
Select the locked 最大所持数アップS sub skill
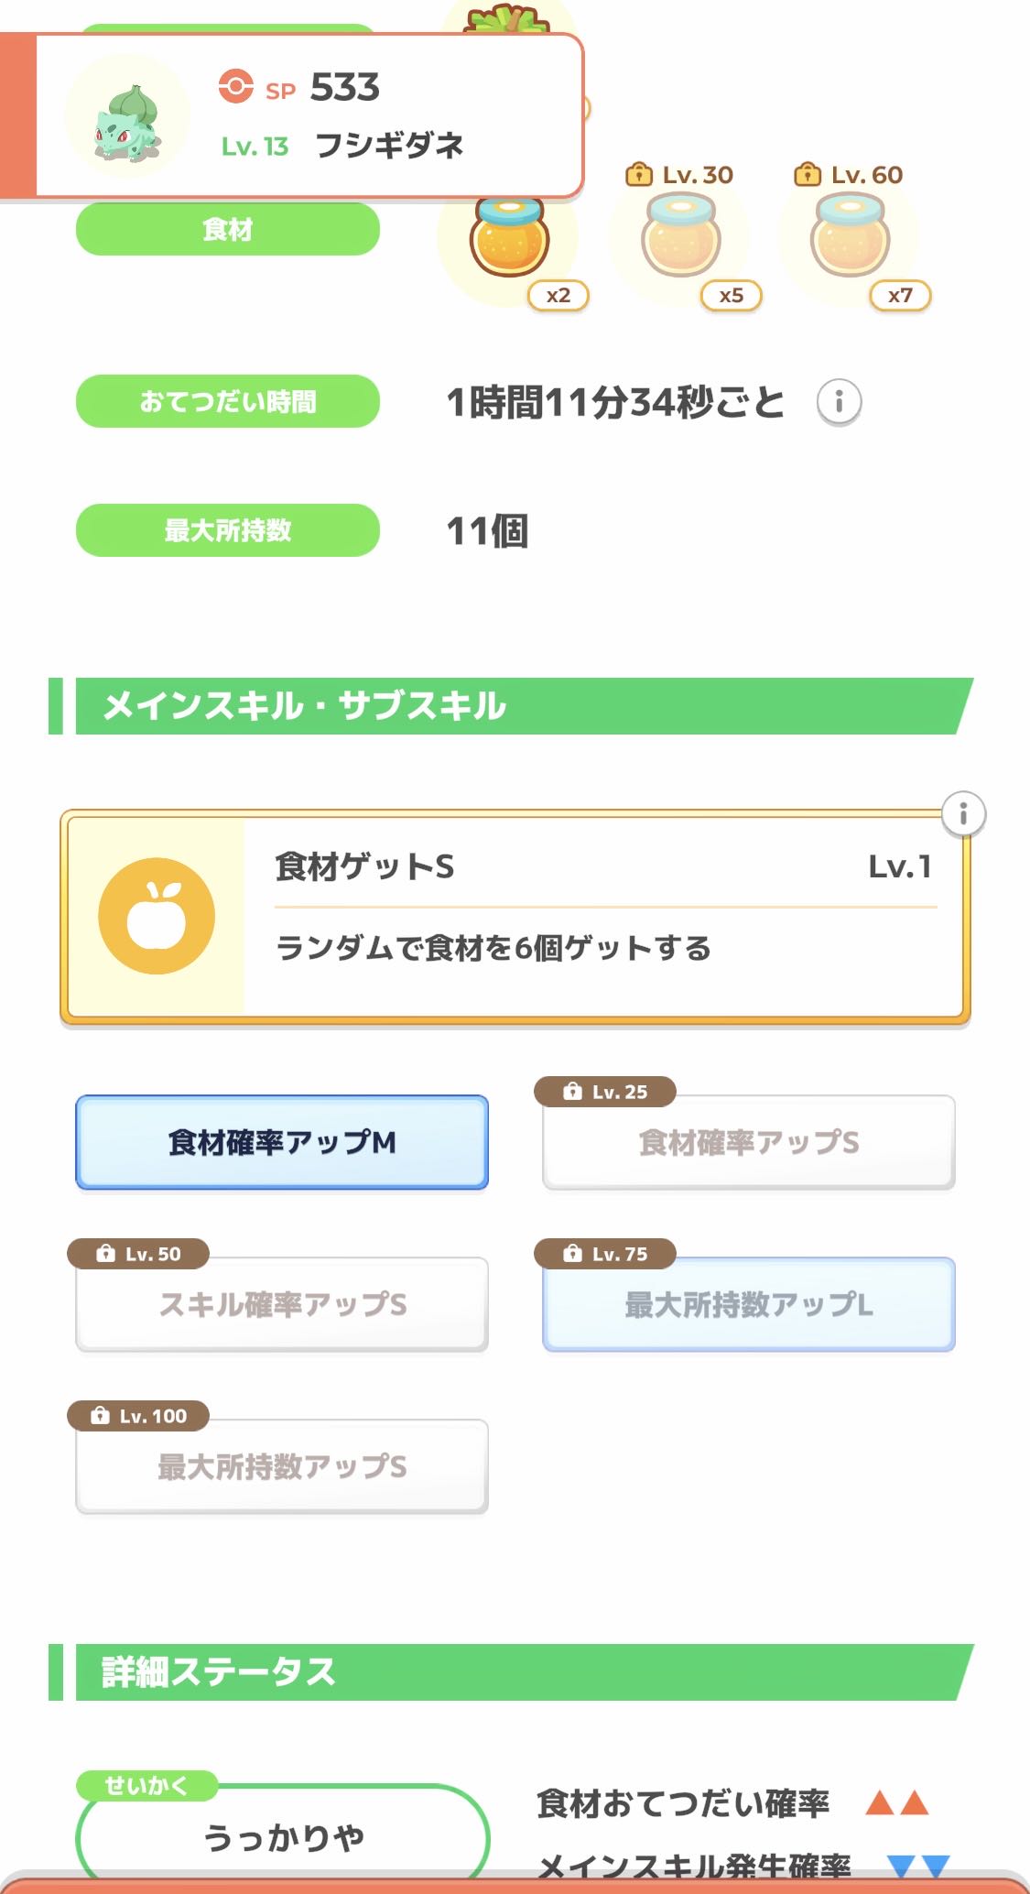click(282, 1466)
